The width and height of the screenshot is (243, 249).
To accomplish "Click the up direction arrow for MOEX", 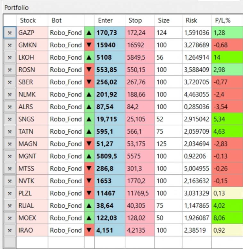I will coord(89,218).
